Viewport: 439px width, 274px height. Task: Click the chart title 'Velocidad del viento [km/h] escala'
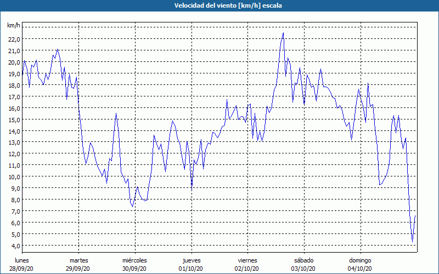(228, 5)
